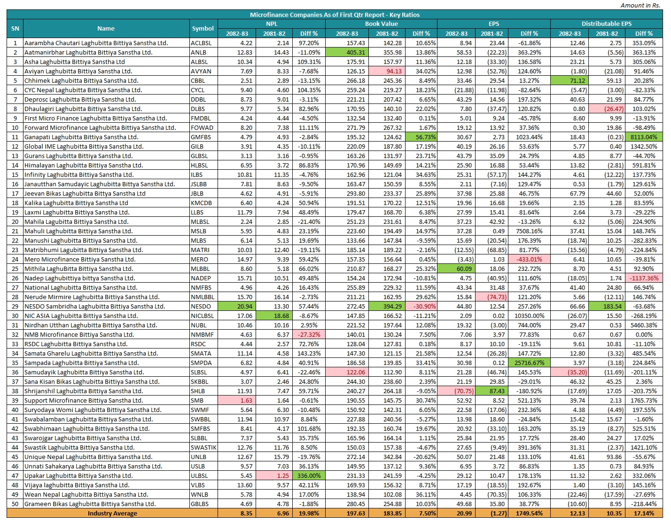Click the 'Distributable EPS' group header
The height and width of the screenshot is (523, 671).
click(x=606, y=24)
